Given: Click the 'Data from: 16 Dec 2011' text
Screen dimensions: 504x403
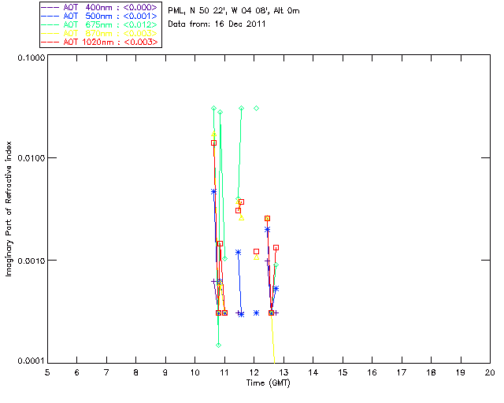Looking at the screenshot, I should (217, 24).
